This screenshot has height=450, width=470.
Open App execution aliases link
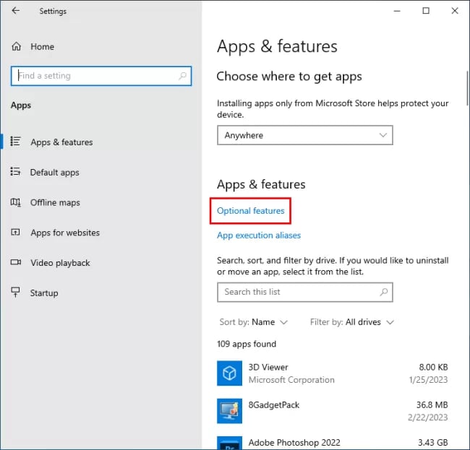pyautogui.click(x=259, y=235)
